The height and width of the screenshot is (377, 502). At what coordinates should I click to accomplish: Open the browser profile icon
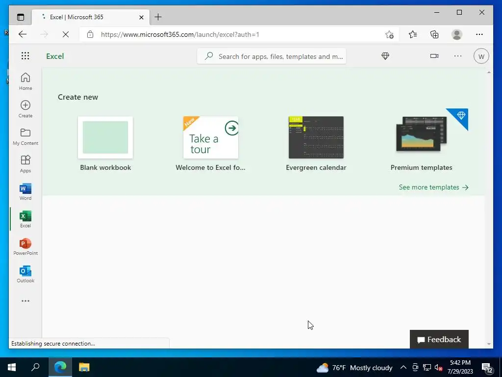[457, 34]
